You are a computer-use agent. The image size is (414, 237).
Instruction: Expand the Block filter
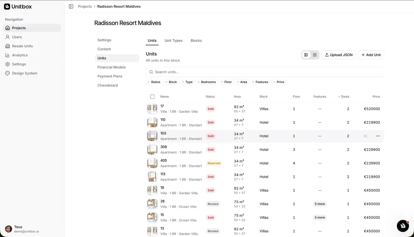coord(171,82)
